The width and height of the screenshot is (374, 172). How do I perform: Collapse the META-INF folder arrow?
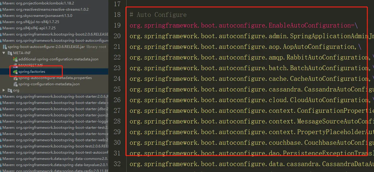click(x=4, y=53)
